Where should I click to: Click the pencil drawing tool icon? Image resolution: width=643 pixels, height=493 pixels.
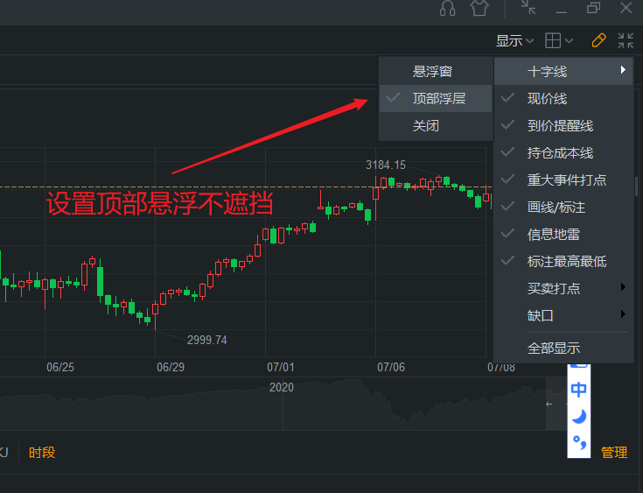click(x=598, y=40)
